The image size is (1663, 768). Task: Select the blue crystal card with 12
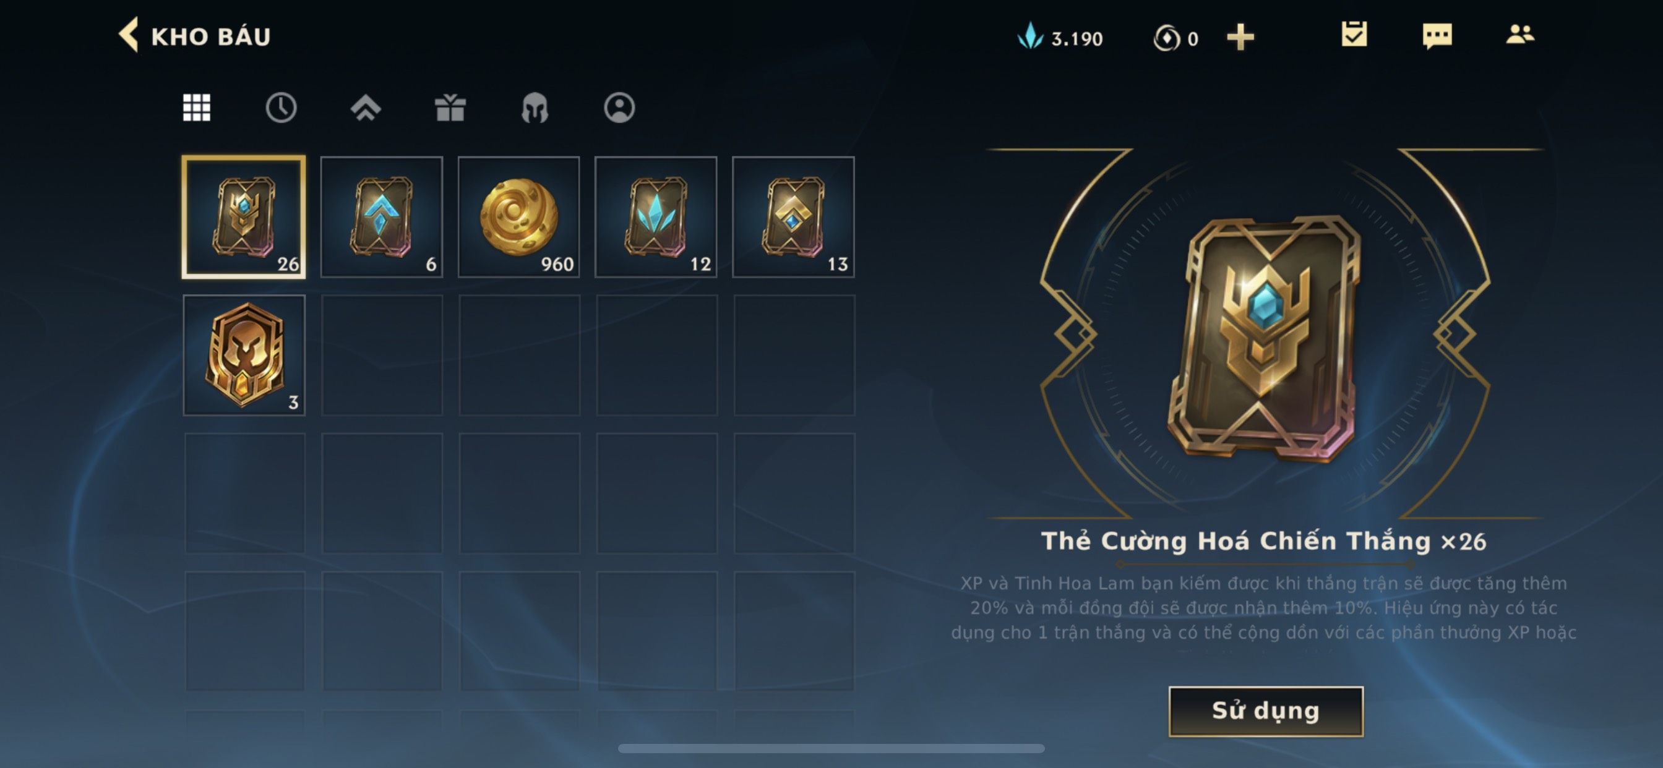[656, 217]
